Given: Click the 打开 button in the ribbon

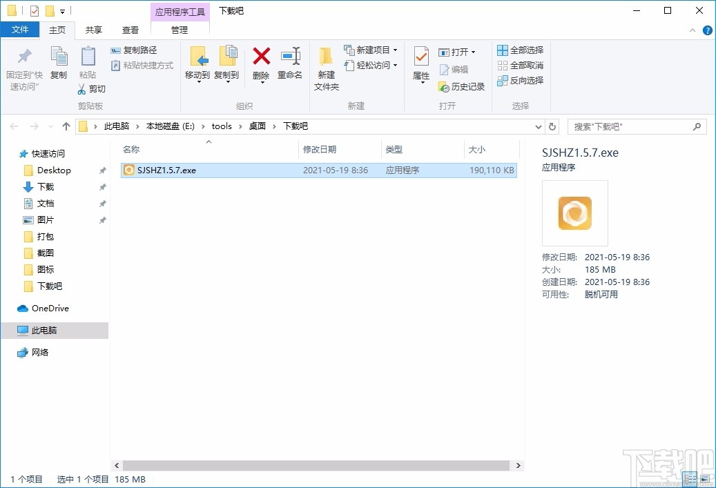Looking at the screenshot, I should [x=456, y=50].
